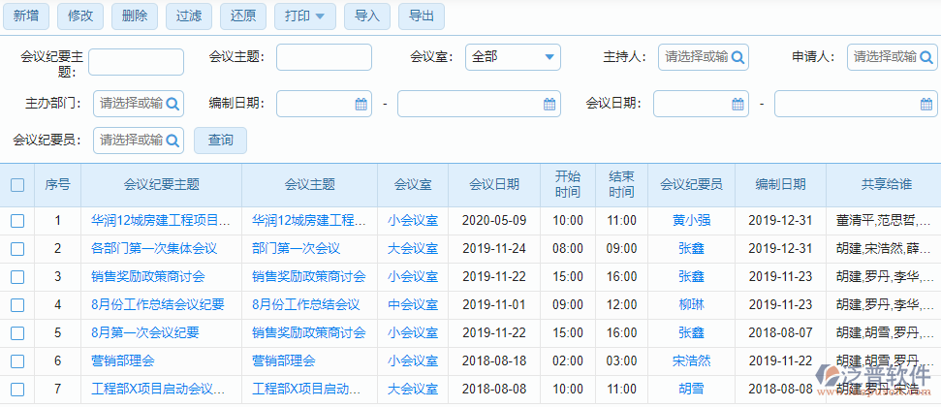Click the 删除 button
The image size is (941, 407).
point(135,16)
